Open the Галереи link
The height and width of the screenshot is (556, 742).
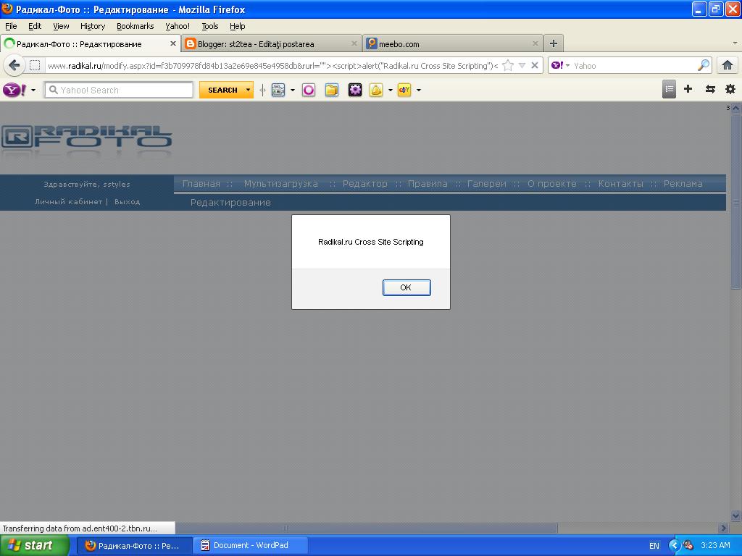(486, 183)
